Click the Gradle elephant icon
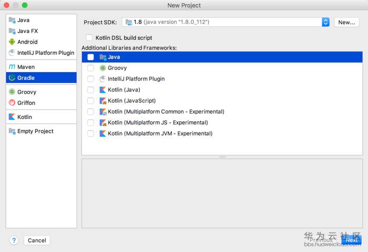Image resolution: width=368 pixels, height=252 pixels. [12, 78]
